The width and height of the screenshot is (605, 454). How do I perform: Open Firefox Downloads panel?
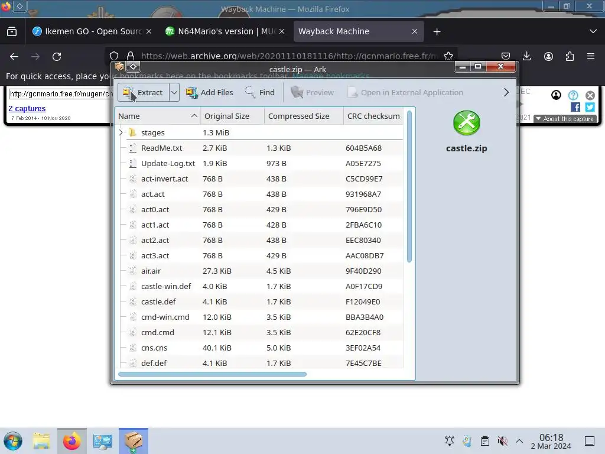[526, 57]
